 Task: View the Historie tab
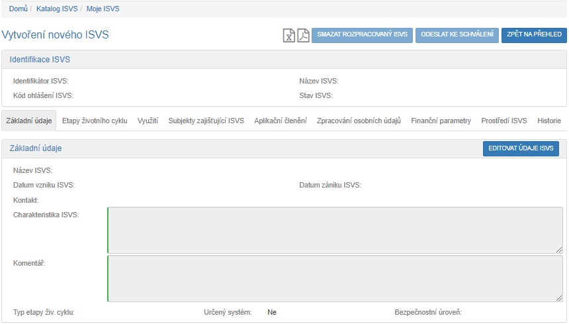[x=548, y=121]
